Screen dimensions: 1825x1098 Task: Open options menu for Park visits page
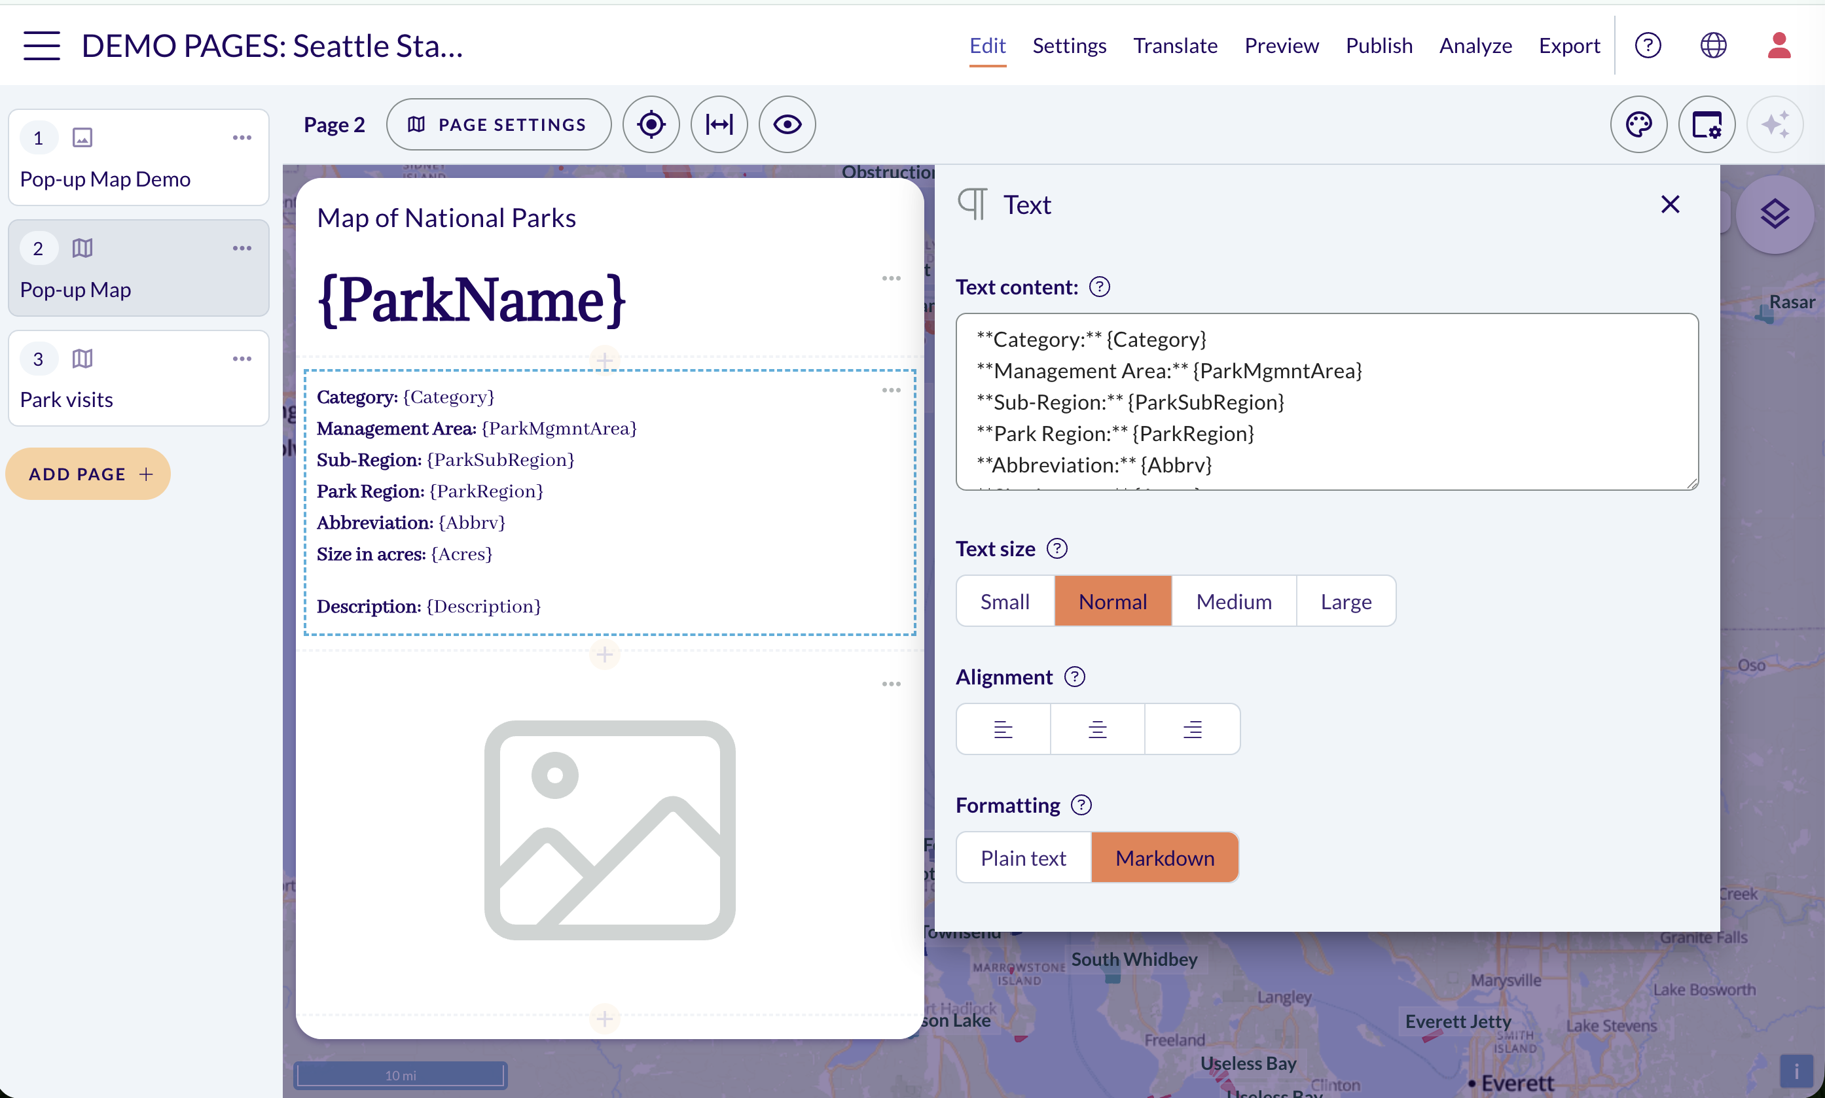(x=242, y=359)
